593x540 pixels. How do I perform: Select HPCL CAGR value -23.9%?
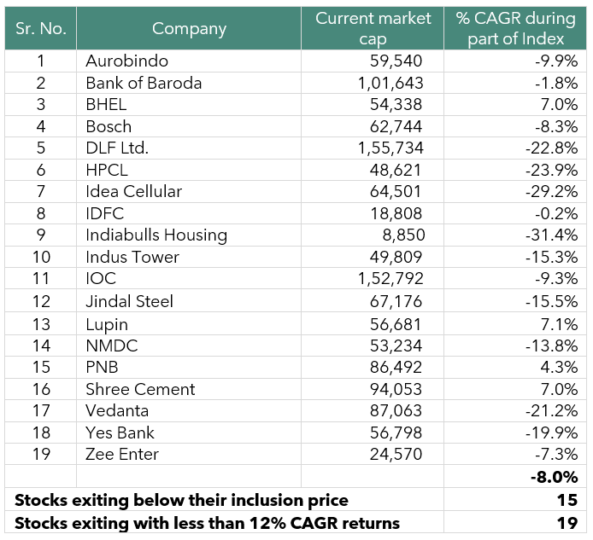pyautogui.click(x=551, y=170)
